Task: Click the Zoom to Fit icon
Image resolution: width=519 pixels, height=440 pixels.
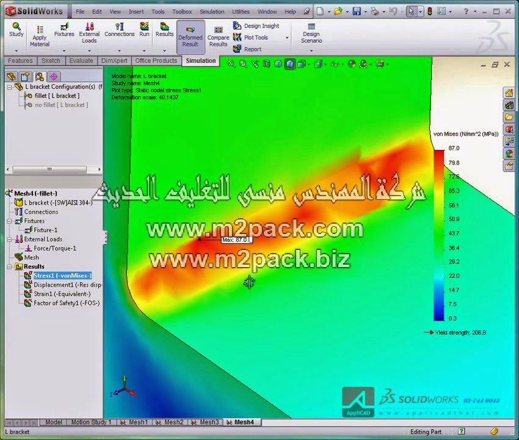Action: (x=231, y=64)
